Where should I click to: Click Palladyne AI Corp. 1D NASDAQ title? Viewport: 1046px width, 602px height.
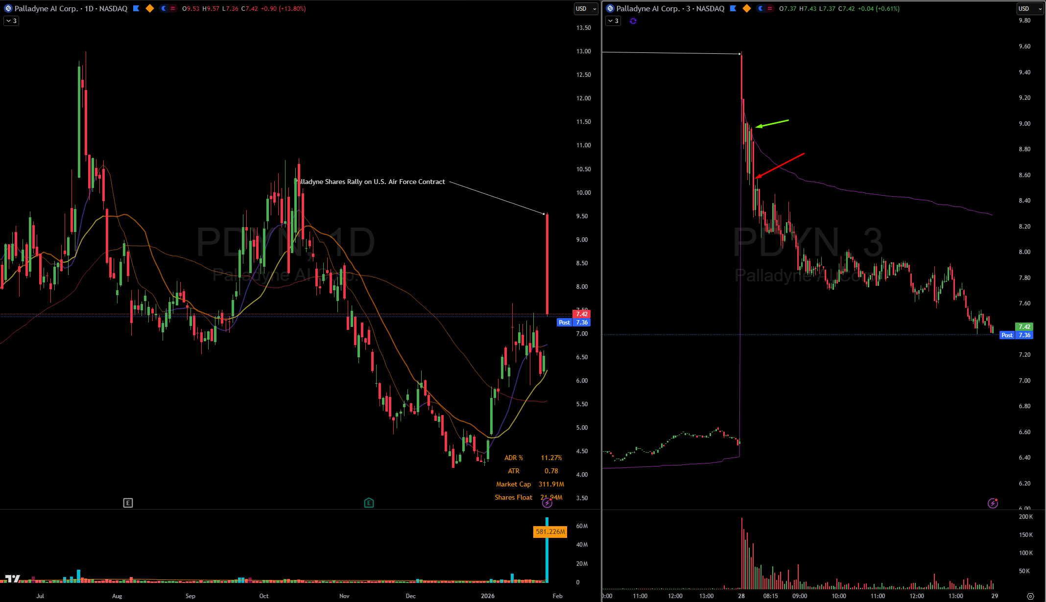point(71,8)
